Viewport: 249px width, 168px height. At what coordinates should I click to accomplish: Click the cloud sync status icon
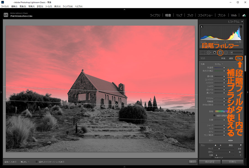(x=244, y=15)
